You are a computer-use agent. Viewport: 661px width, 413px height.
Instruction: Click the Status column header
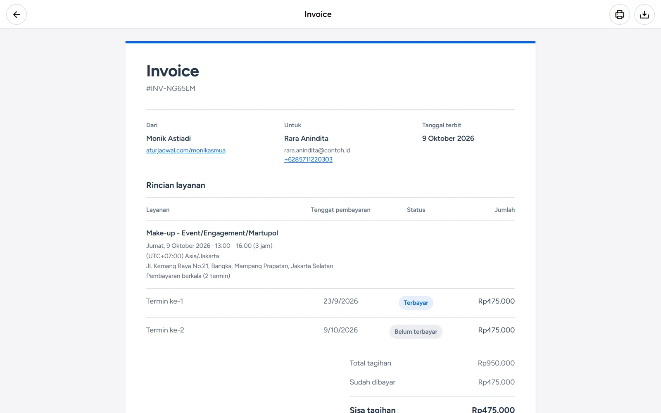coord(416,210)
